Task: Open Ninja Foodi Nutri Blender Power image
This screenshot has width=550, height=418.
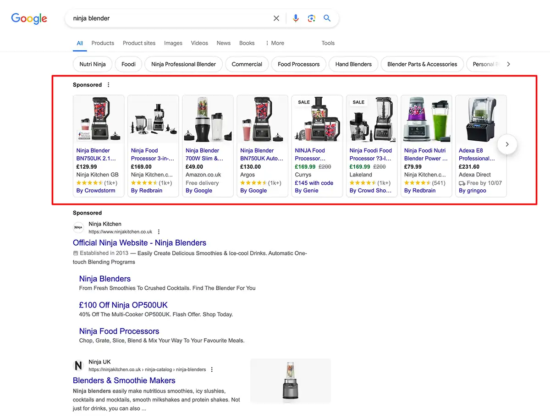Action: tap(426, 119)
